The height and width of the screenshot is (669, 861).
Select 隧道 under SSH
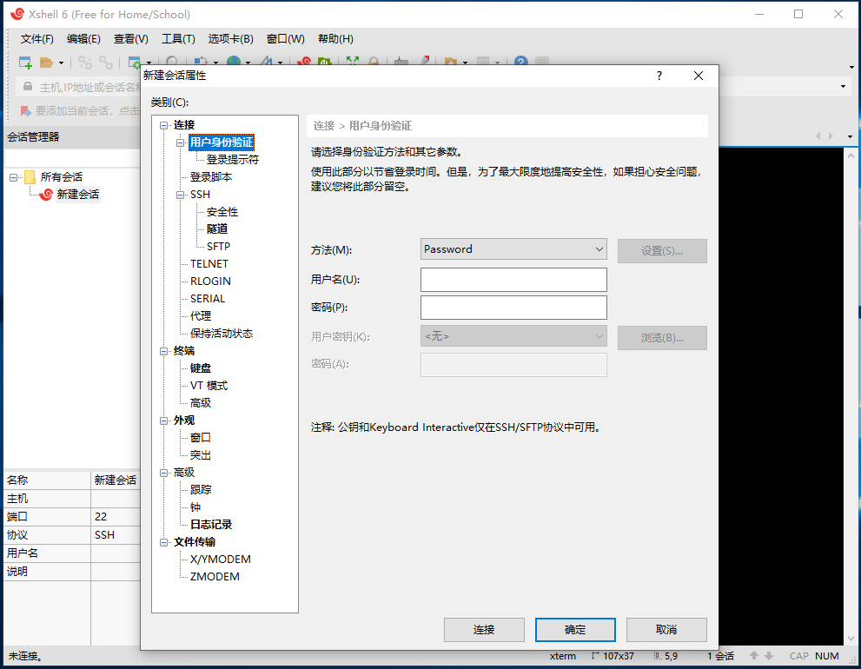tap(217, 229)
